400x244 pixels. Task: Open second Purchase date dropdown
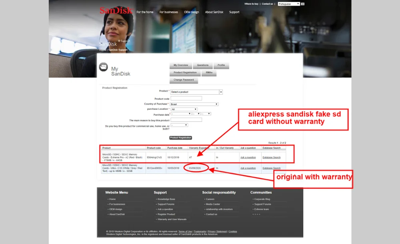coord(196,114)
